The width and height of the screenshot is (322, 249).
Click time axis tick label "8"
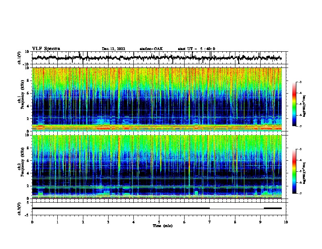[235, 222]
